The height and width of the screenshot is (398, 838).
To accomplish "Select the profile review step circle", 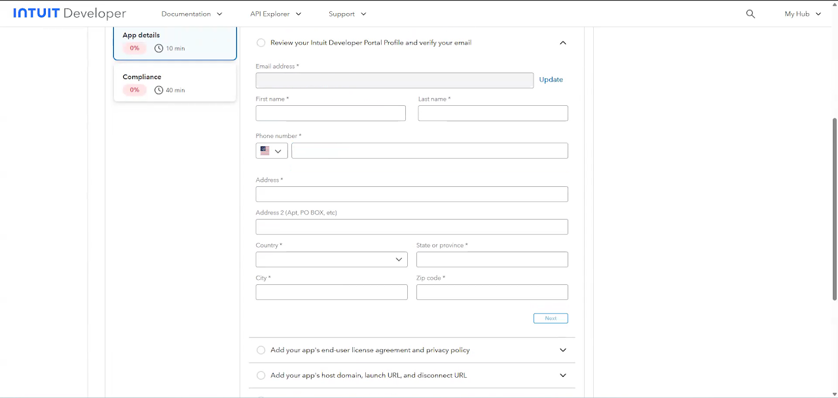I will point(261,42).
